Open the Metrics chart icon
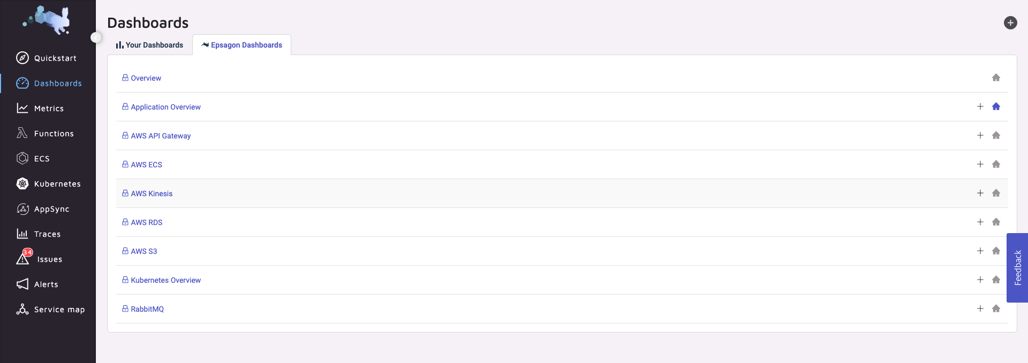Screen dimensions: 1028x363 click(x=22, y=108)
